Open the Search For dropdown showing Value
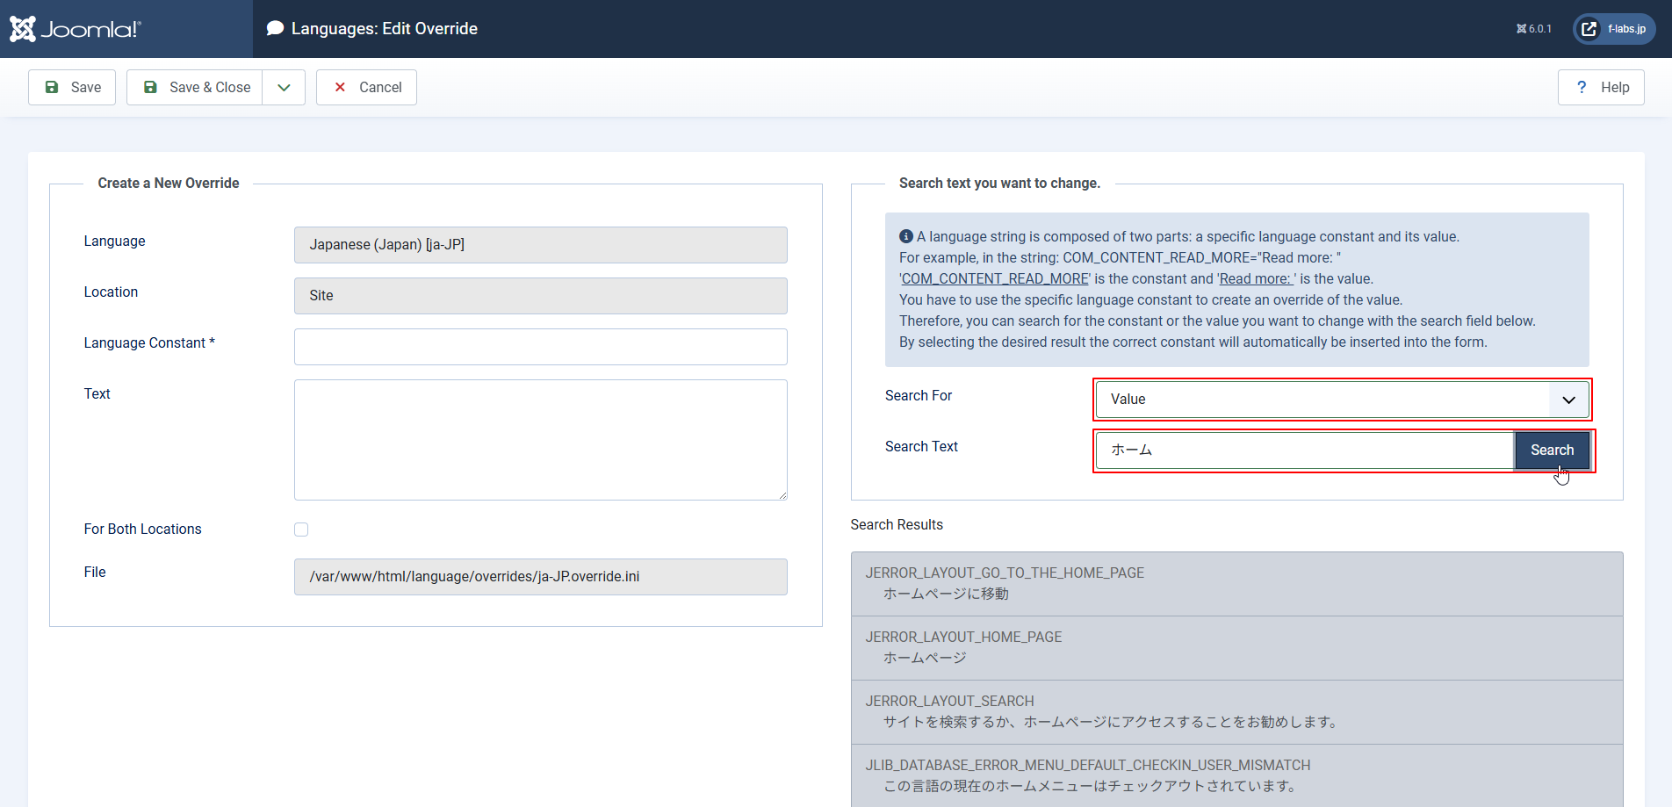 click(1339, 400)
